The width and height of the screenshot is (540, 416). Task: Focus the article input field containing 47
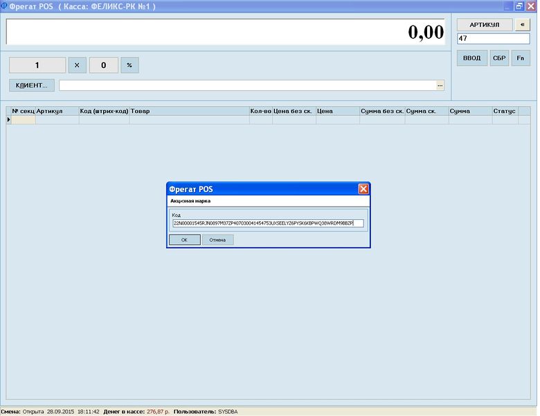tap(494, 39)
